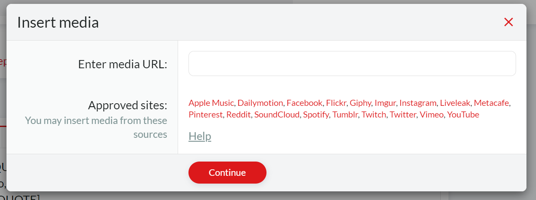Open the Help link
This screenshot has height=200, width=536.
pos(200,136)
